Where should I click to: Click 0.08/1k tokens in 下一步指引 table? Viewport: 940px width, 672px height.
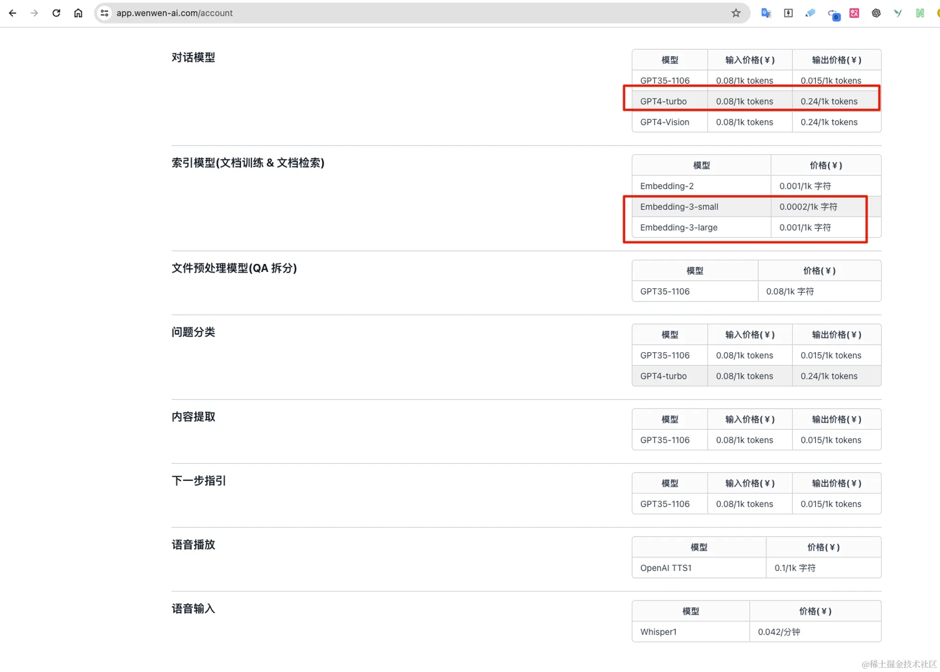(x=750, y=503)
